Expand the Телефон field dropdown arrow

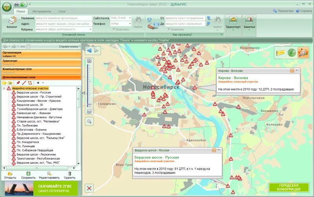click(130, 23)
